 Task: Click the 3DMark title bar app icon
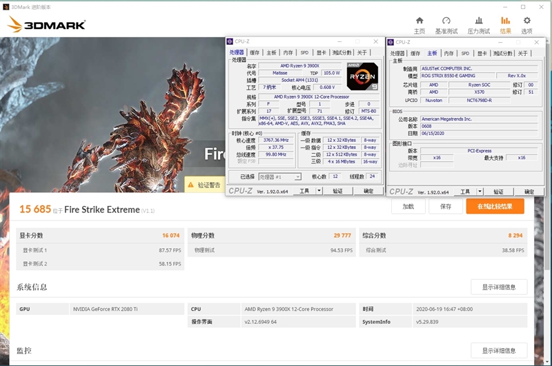point(6,7)
